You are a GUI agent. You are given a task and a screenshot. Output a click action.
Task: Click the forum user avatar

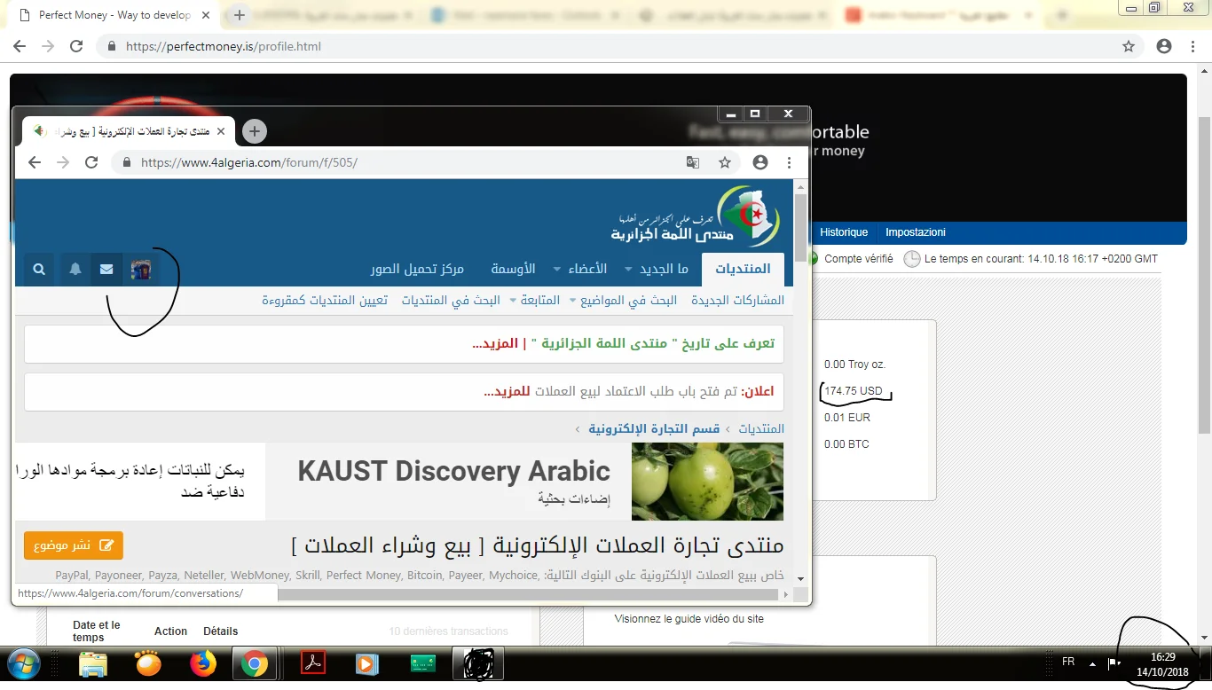(140, 269)
